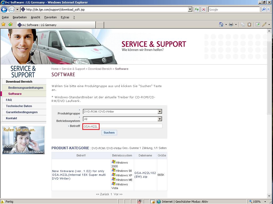Open the Datei menu
Image resolution: width=273 pixels, height=204 pixels.
[5, 17]
